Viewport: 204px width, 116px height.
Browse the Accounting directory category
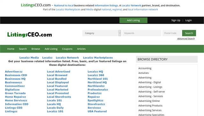pyautogui.click(x=145, y=68)
